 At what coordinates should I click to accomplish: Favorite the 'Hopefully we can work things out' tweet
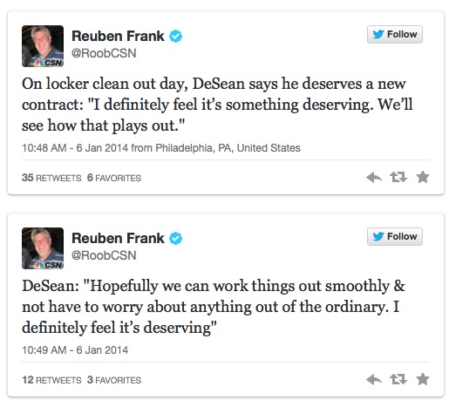click(x=423, y=379)
